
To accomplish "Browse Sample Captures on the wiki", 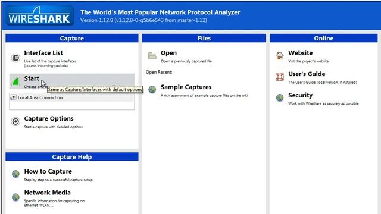I will tap(186, 87).
